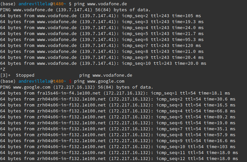Click the andrevillela username in the top prompt

[34, 4]
